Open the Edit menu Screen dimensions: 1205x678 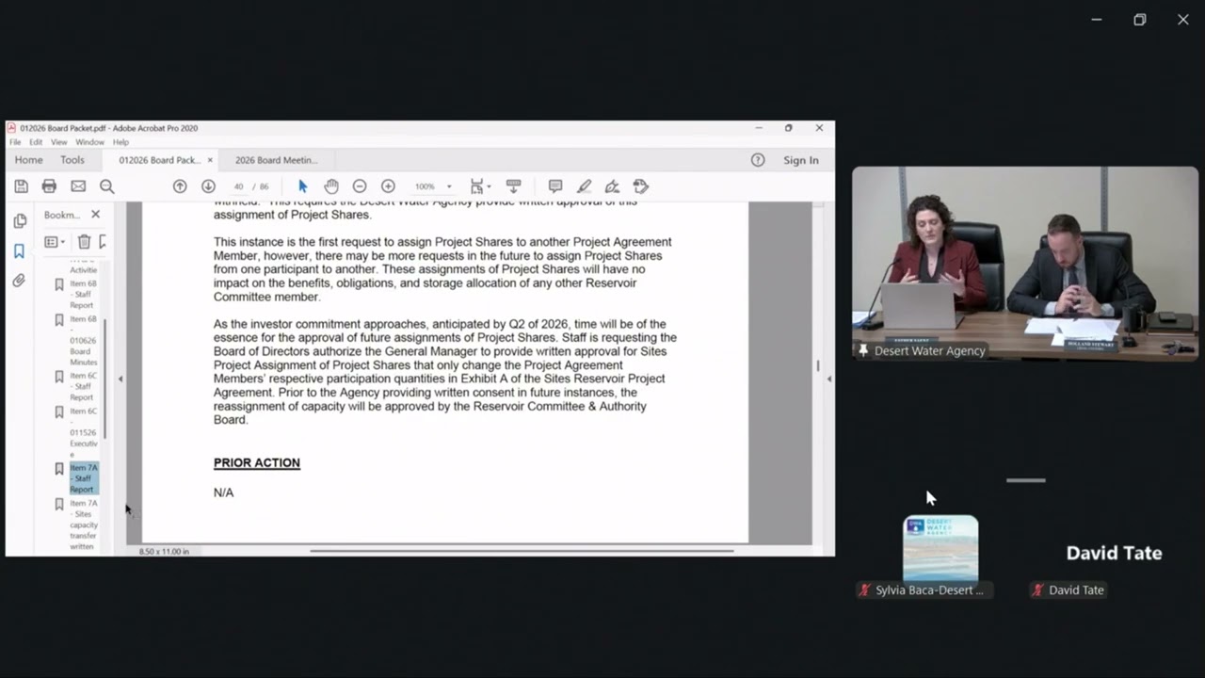click(x=36, y=142)
